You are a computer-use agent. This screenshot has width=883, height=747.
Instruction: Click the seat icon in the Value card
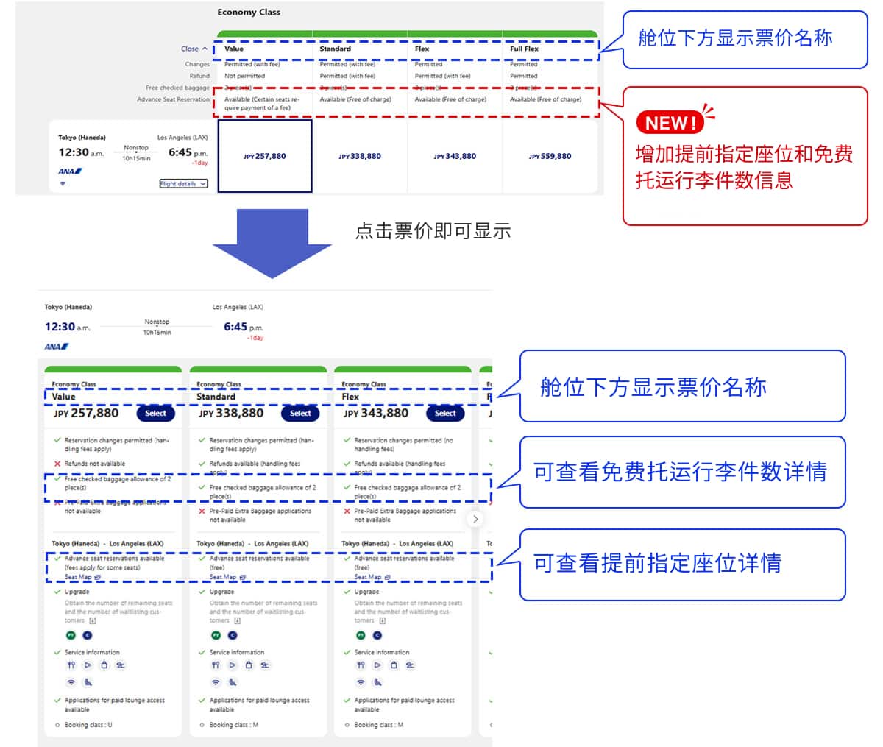pyautogui.click(x=88, y=682)
